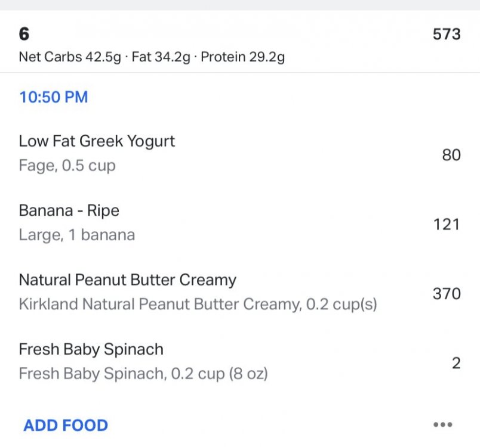Open the Banana - Ripe entry

(x=240, y=223)
